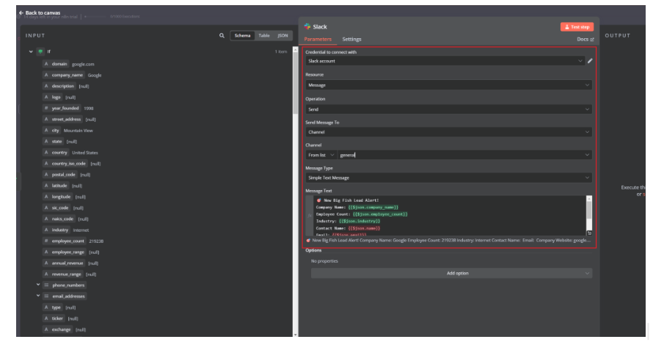Open Send Message To dropdown
The image size is (653, 342).
(x=448, y=132)
